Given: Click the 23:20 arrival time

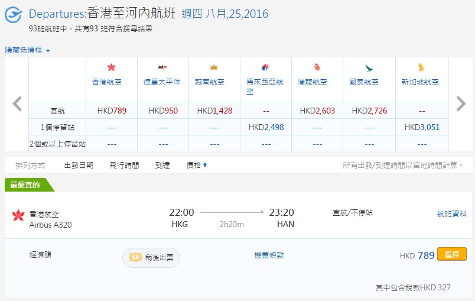Looking at the screenshot, I should (282, 212).
